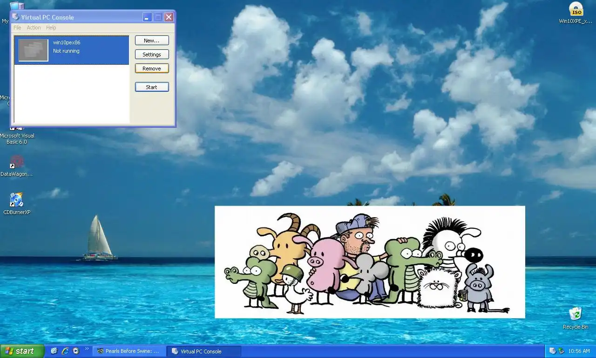Open Settings for the virtual machine
This screenshot has width=596, height=358.
[152, 55]
